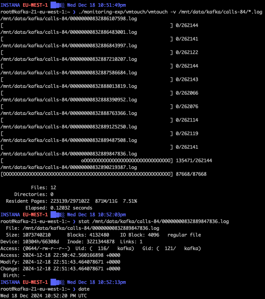Click the 0644 file permissions Access line

point(60,248)
